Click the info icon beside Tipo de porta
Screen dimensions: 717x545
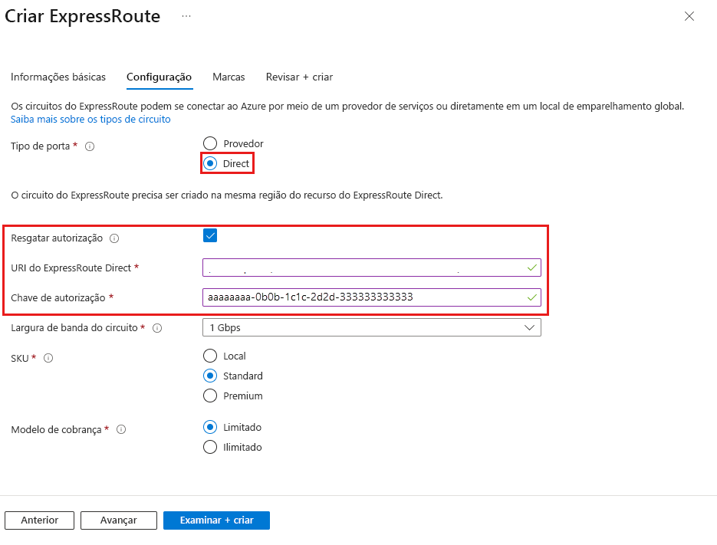(90, 146)
